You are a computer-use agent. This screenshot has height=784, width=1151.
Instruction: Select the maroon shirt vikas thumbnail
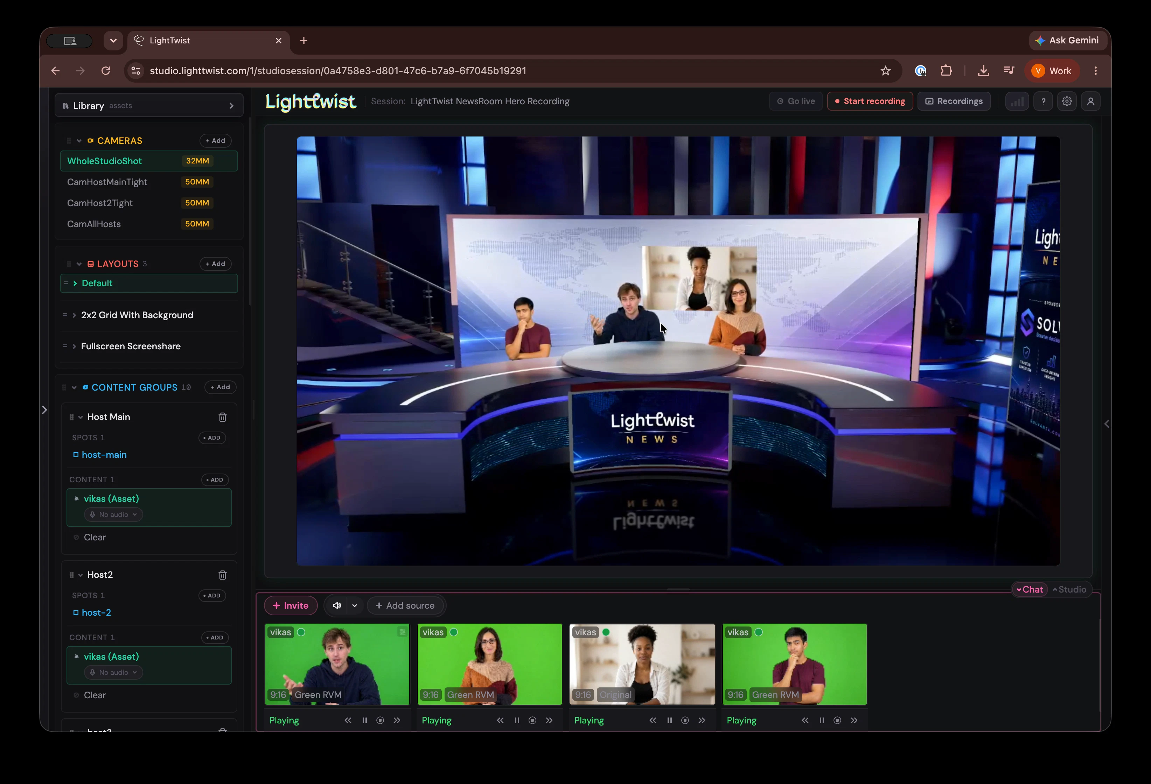pyautogui.click(x=794, y=664)
